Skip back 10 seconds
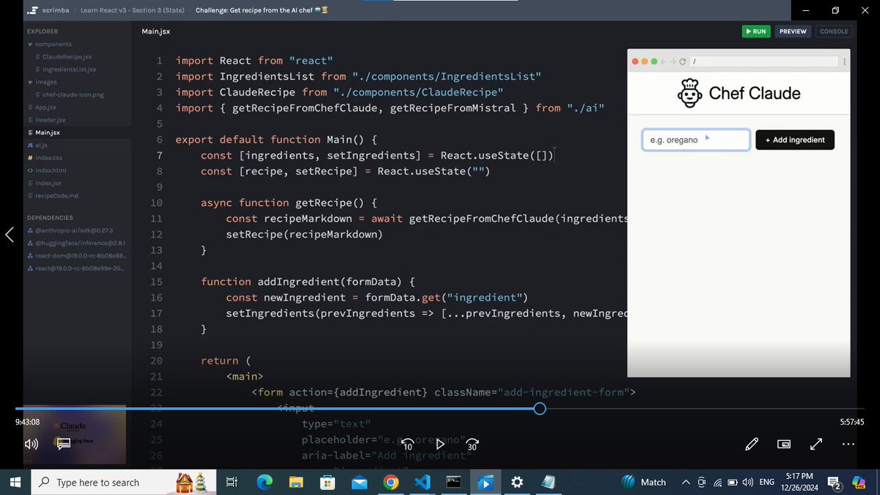This screenshot has height=495, width=880. click(x=409, y=443)
